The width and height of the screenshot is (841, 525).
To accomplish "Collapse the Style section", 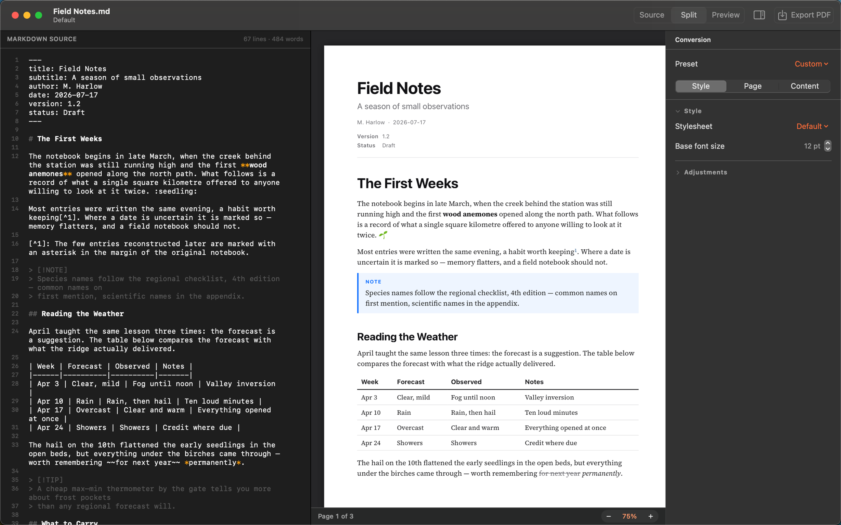I will pyautogui.click(x=678, y=111).
